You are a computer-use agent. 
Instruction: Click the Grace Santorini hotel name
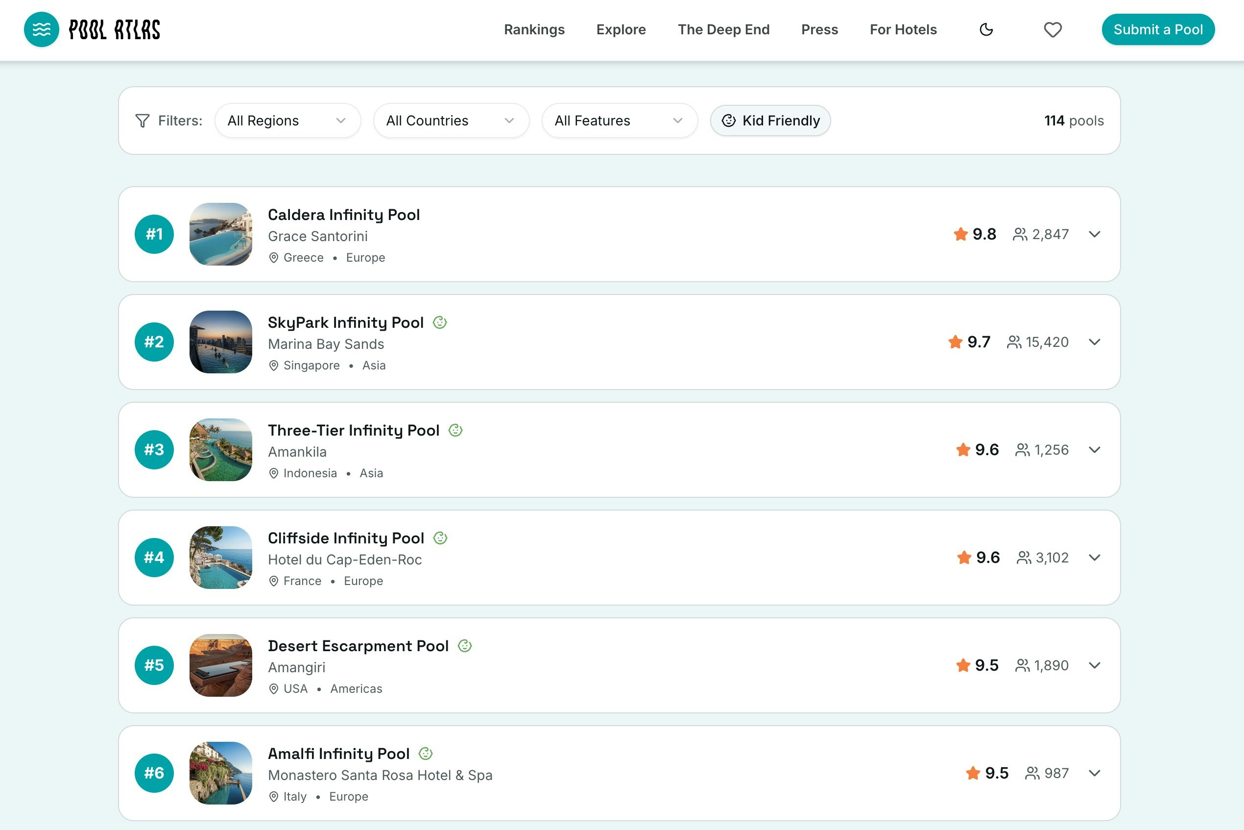317,236
